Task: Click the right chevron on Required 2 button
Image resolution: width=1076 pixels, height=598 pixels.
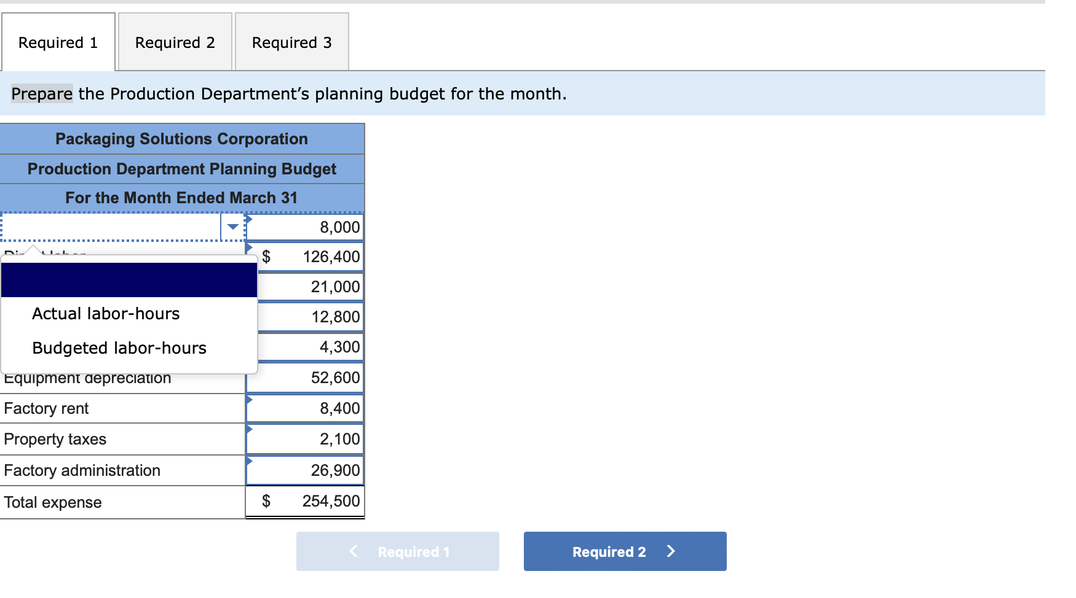Action: coord(671,551)
